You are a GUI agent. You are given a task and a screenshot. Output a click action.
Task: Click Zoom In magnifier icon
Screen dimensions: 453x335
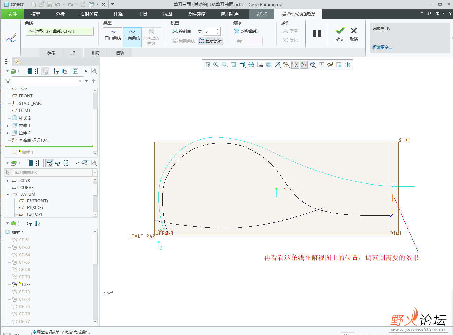point(216,65)
